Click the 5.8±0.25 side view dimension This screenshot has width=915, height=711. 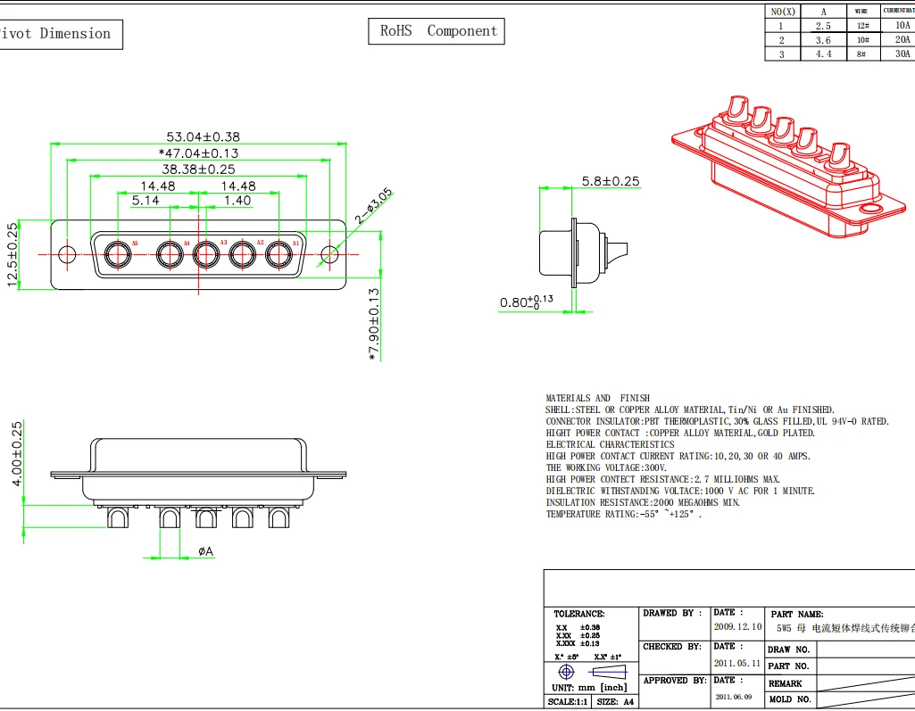(x=611, y=181)
